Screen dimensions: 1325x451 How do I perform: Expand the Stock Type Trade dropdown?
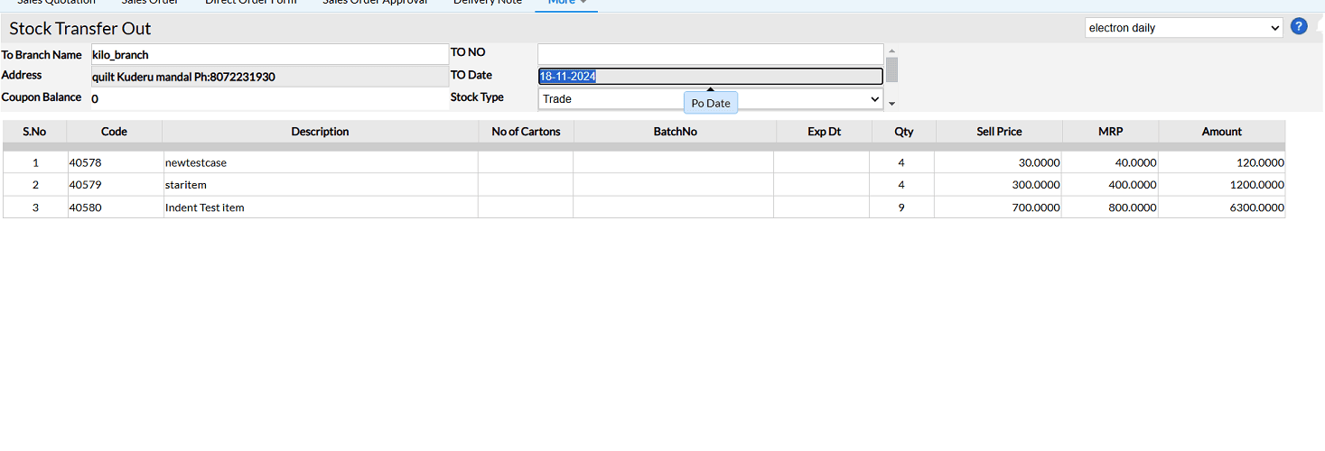(710, 99)
